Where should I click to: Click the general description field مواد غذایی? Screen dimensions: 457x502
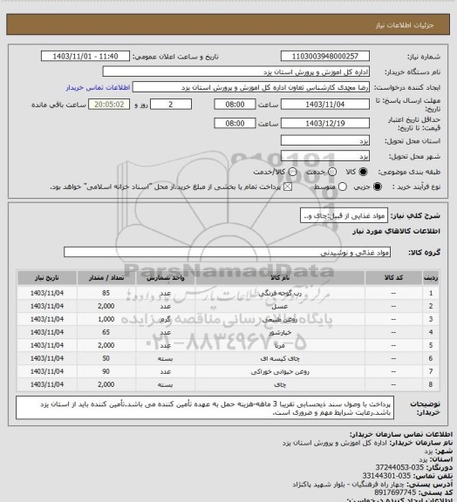tap(344, 216)
